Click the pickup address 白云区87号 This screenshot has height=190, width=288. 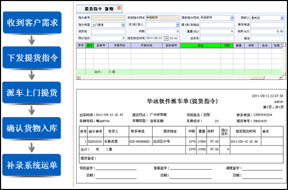pyautogui.click(x=162, y=141)
